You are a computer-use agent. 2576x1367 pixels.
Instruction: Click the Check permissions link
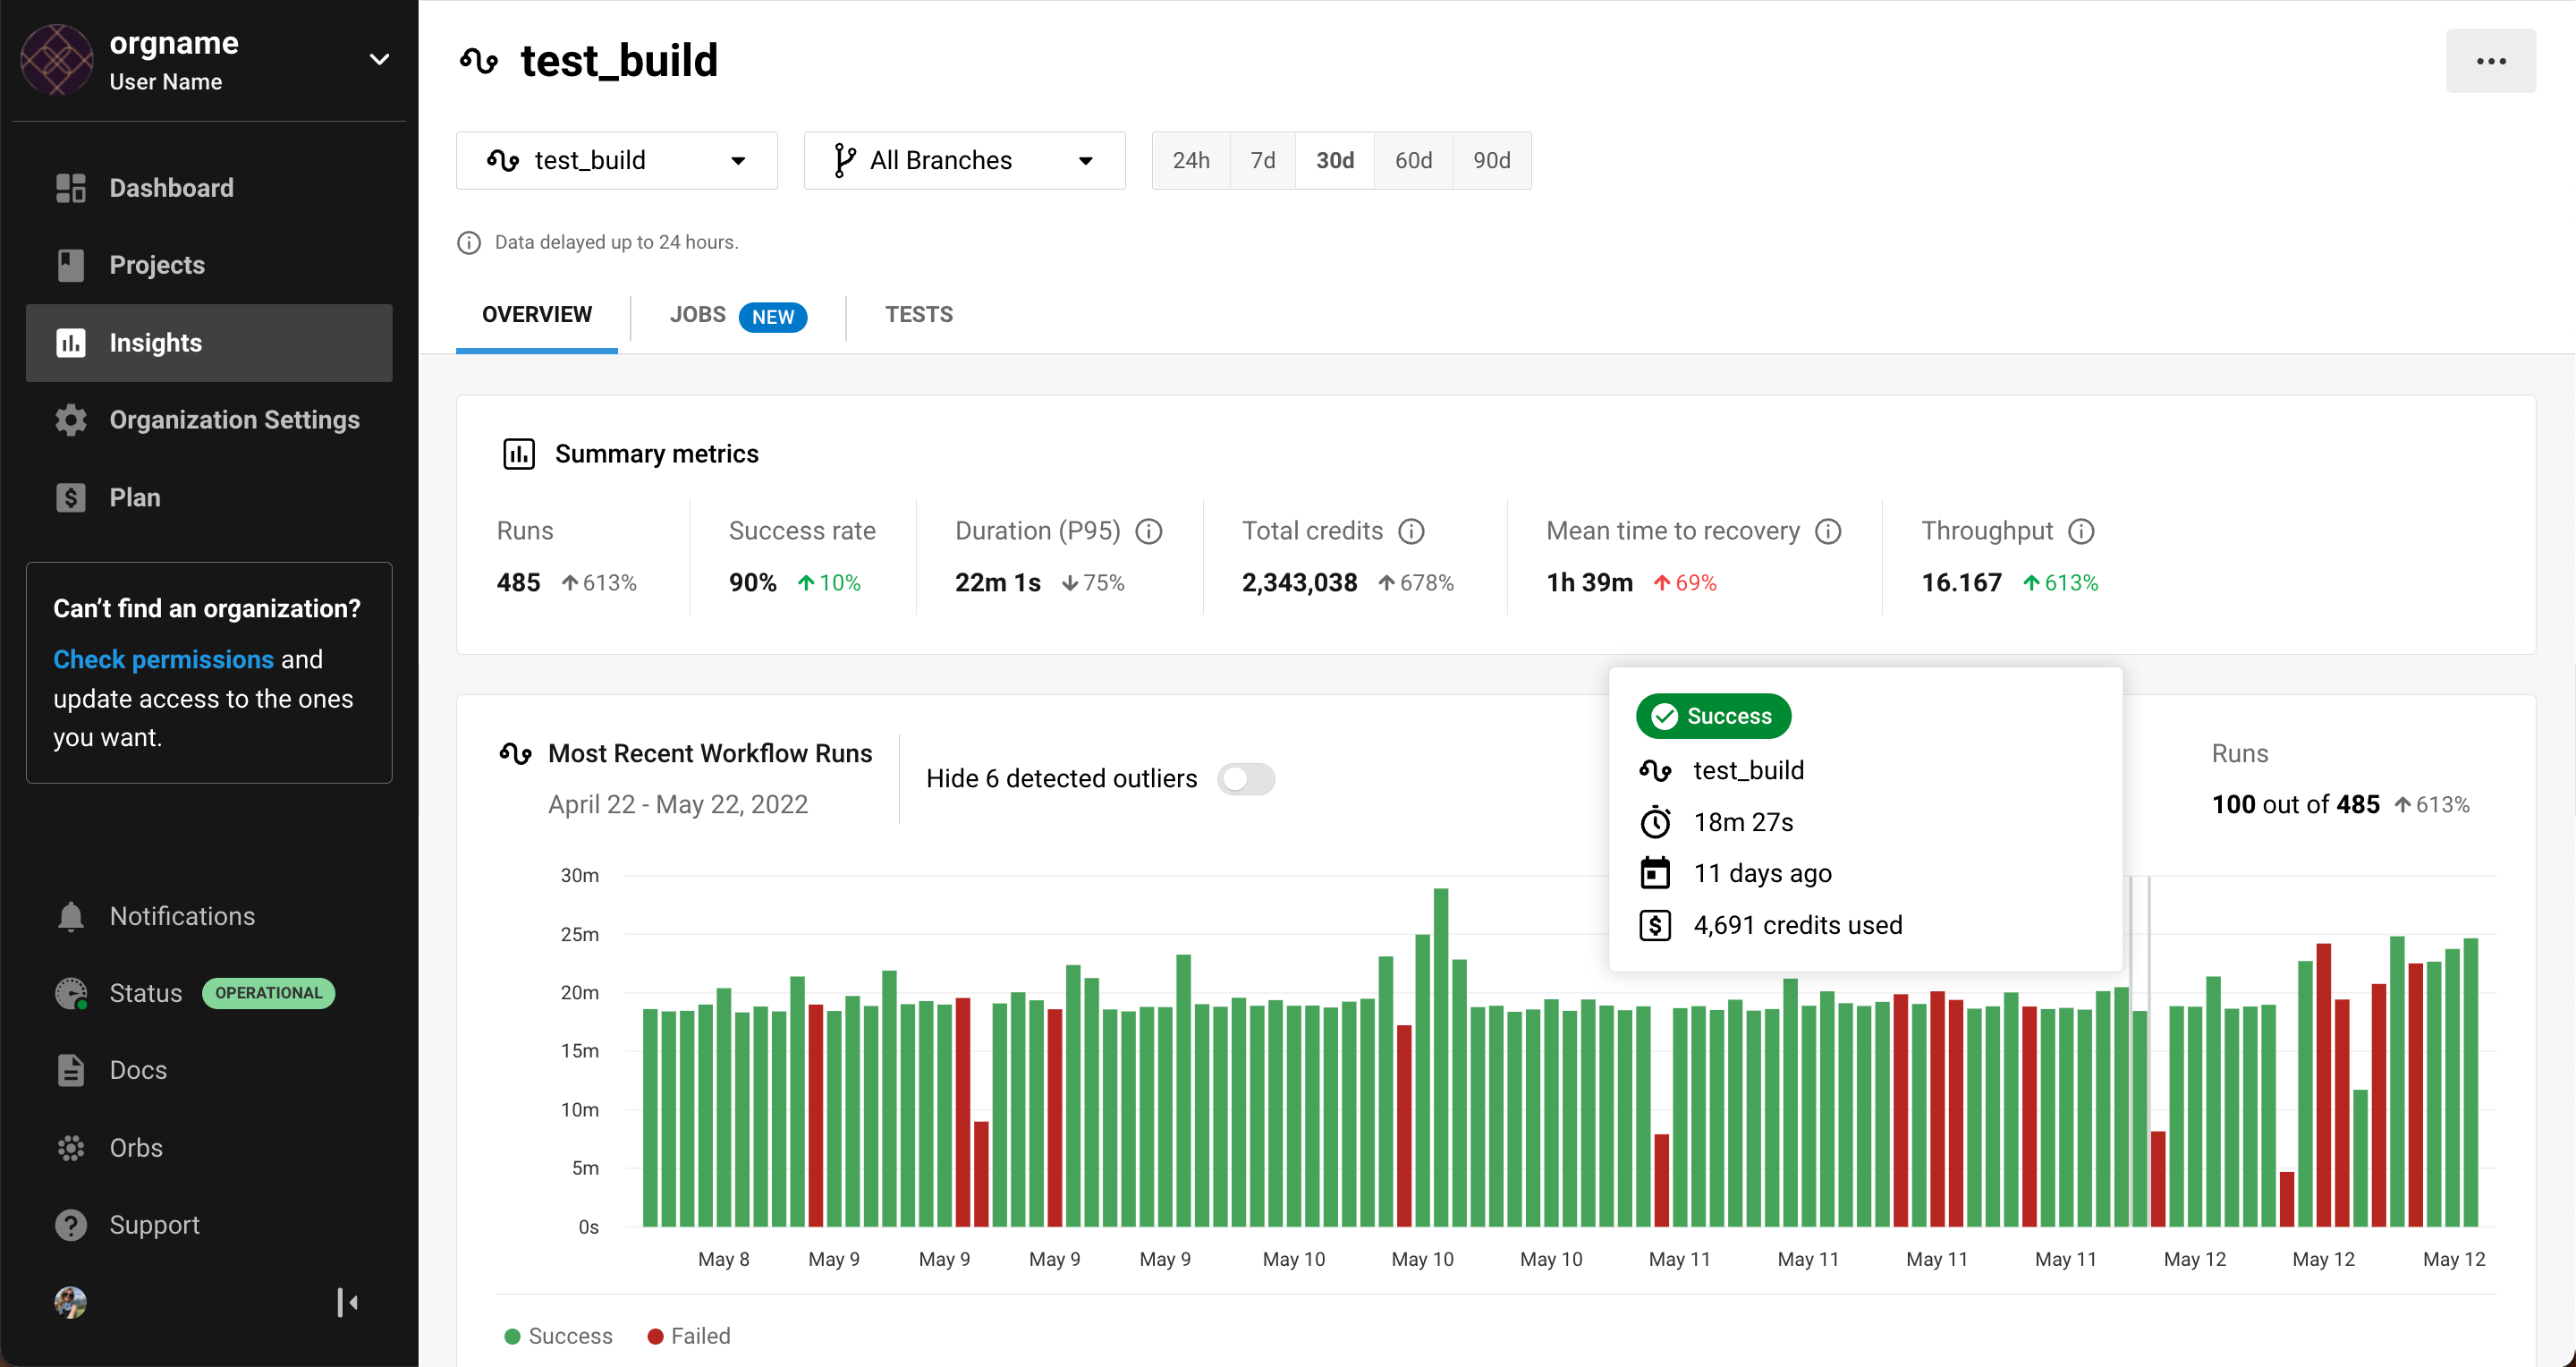[163, 659]
